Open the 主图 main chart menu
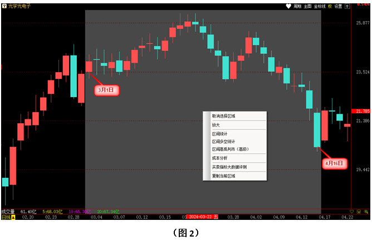 point(307,6)
